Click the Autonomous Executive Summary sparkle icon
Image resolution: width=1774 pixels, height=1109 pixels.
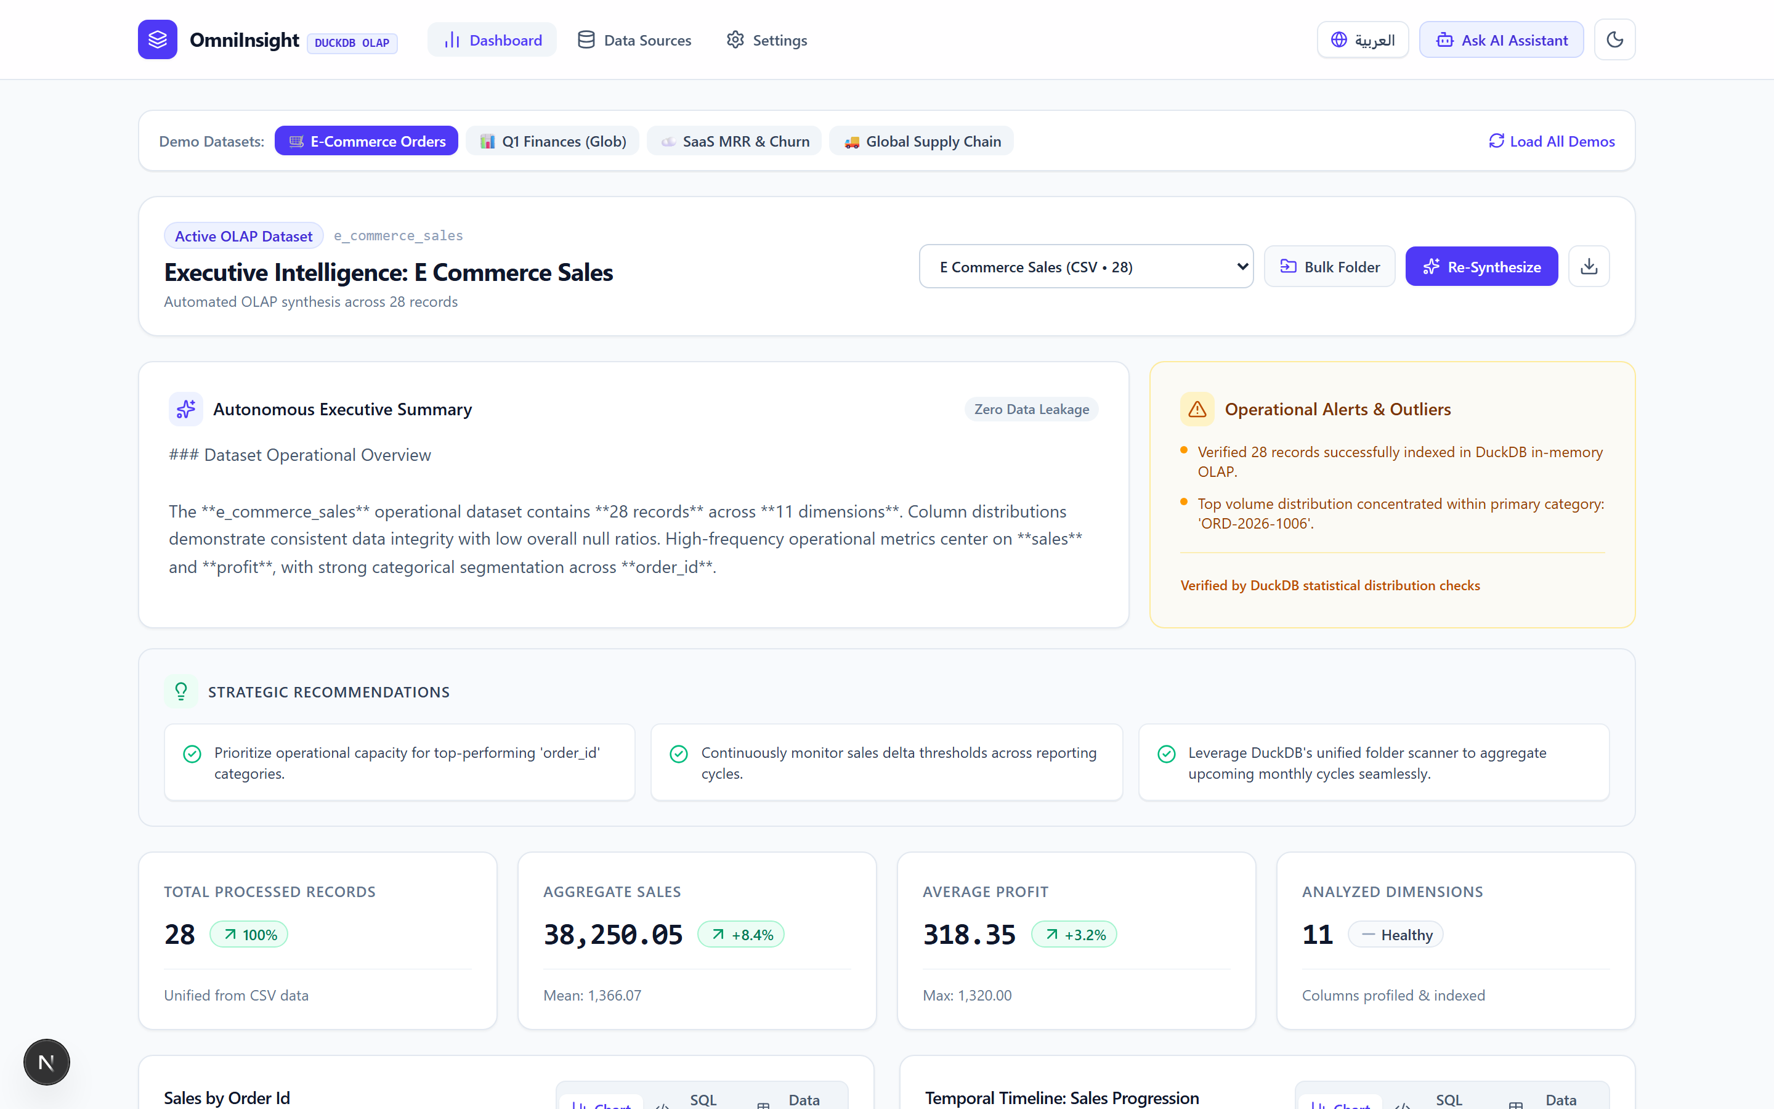[186, 408]
